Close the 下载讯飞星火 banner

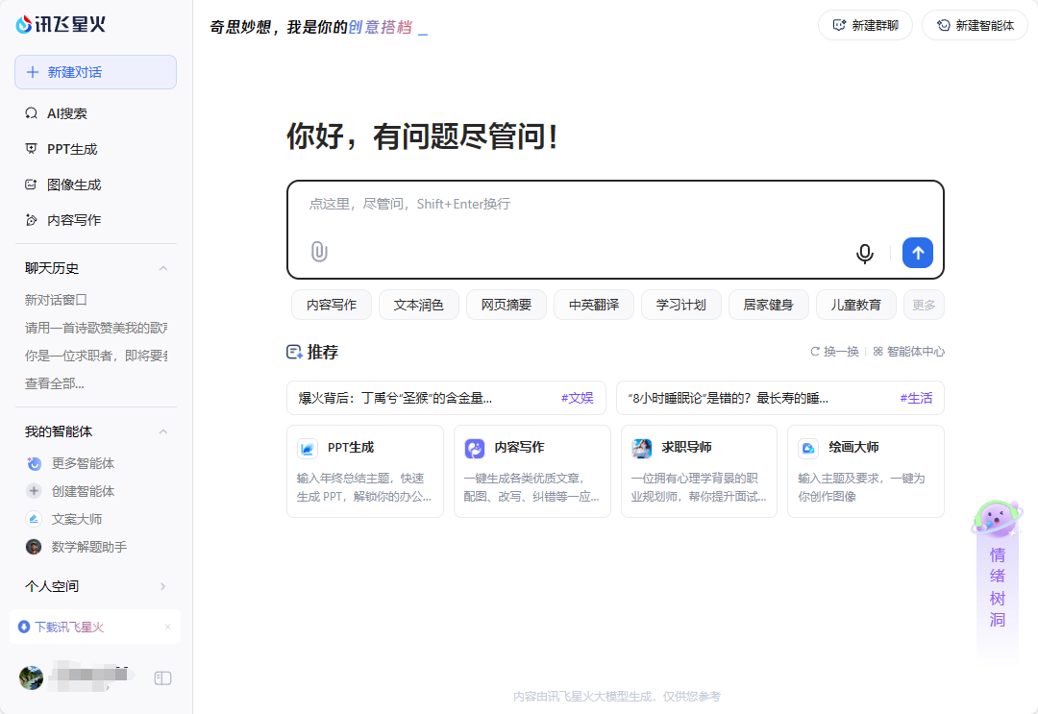(x=167, y=627)
